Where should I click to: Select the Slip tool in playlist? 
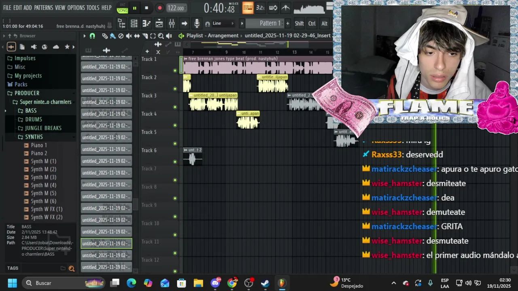click(x=137, y=36)
